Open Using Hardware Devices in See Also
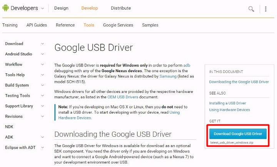 point(229,110)
